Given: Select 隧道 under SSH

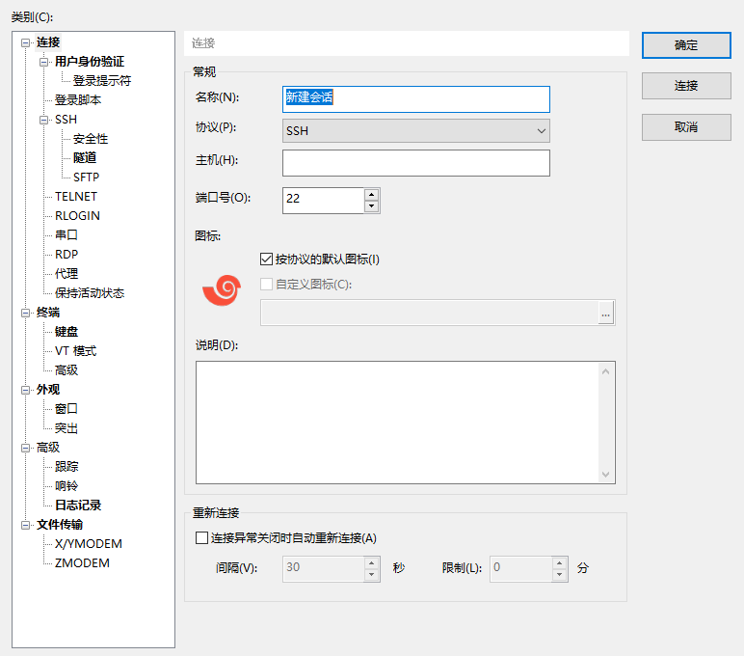Looking at the screenshot, I should click(85, 157).
